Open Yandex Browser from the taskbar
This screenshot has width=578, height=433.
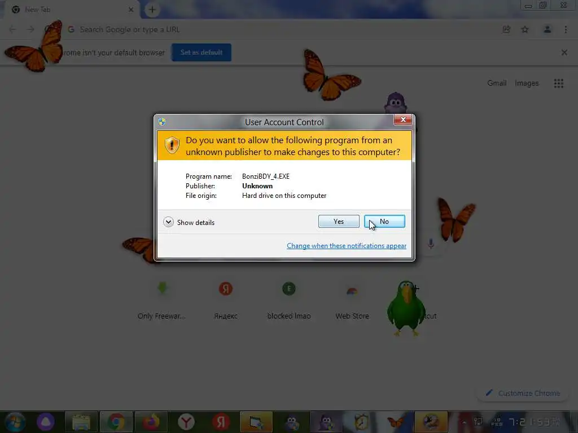click(186, 422)
